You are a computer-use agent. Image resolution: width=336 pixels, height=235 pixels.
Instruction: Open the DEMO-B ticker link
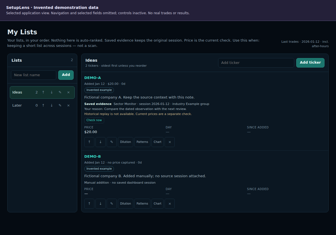(x=93, y=157)
